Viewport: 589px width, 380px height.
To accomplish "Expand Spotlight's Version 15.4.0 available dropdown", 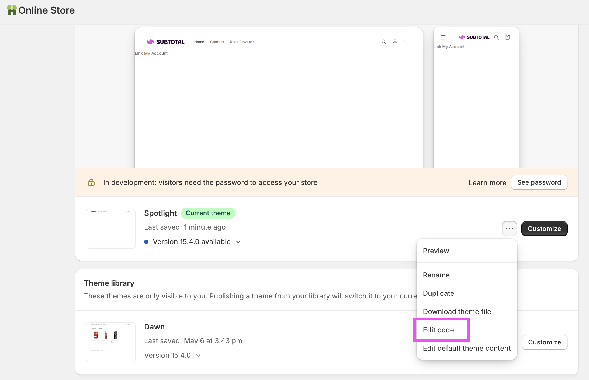I will click(238, 242).
